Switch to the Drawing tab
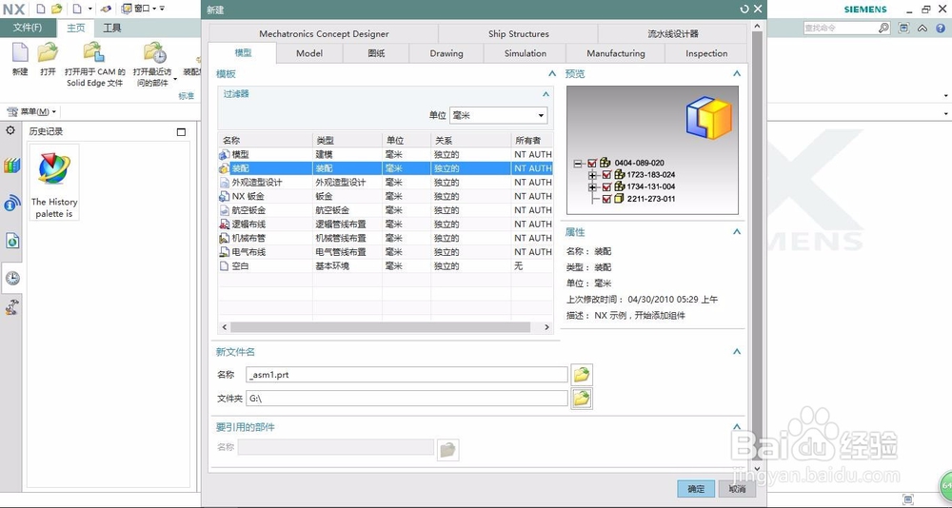This screenshot has height=508, width=952. click(446, 53)
